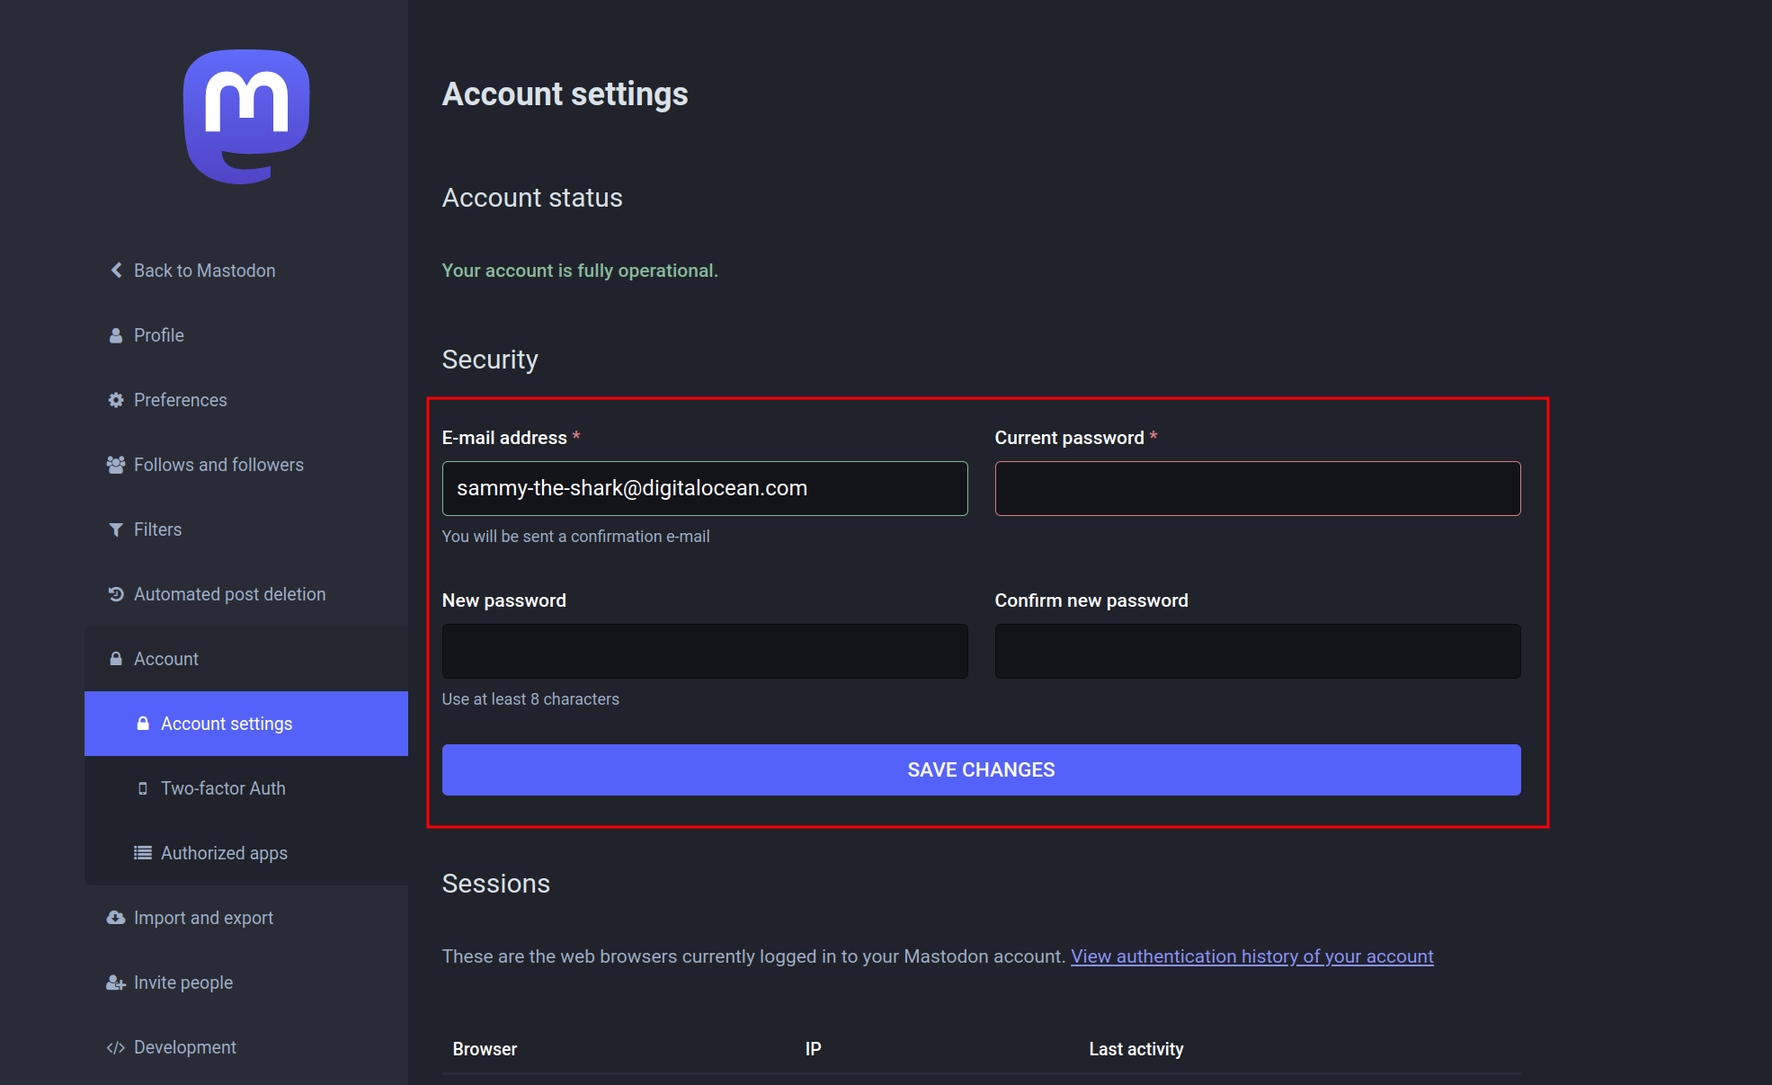Image resolution: width=1772 pixels, height=1085 pixels.
Task: Click the list icon next to Authorized apps
Action: tap(143, 853)
